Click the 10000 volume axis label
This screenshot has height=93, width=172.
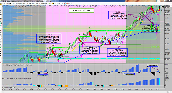click(167, 65)
